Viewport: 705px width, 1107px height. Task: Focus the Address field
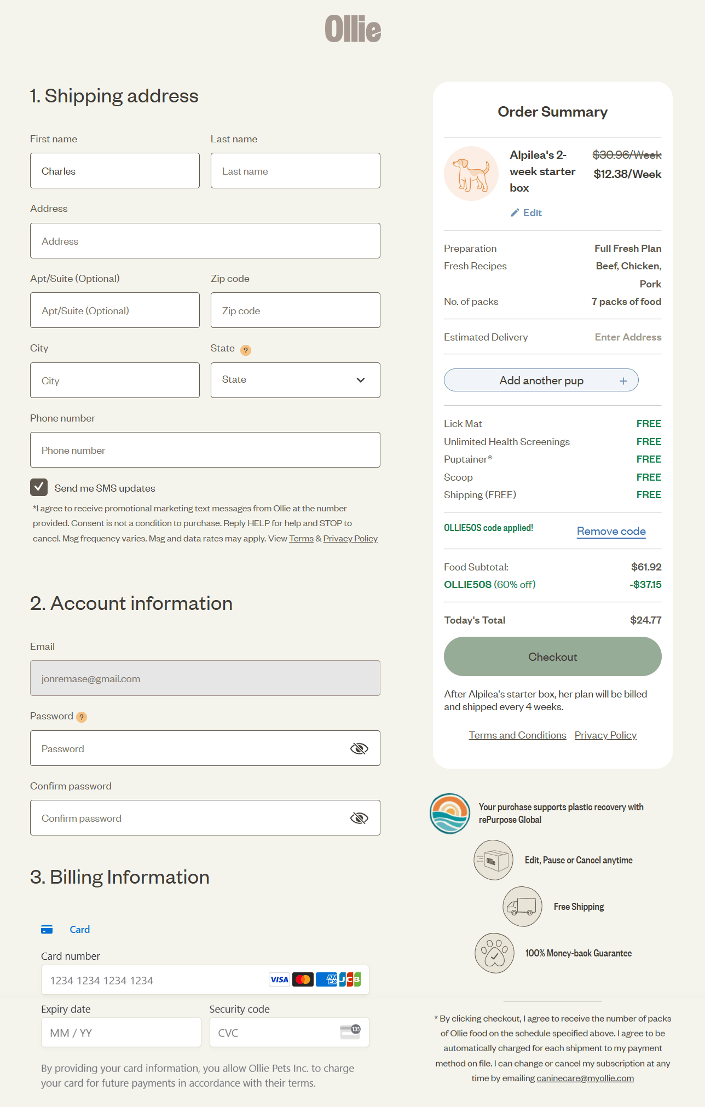coord(205,241)
